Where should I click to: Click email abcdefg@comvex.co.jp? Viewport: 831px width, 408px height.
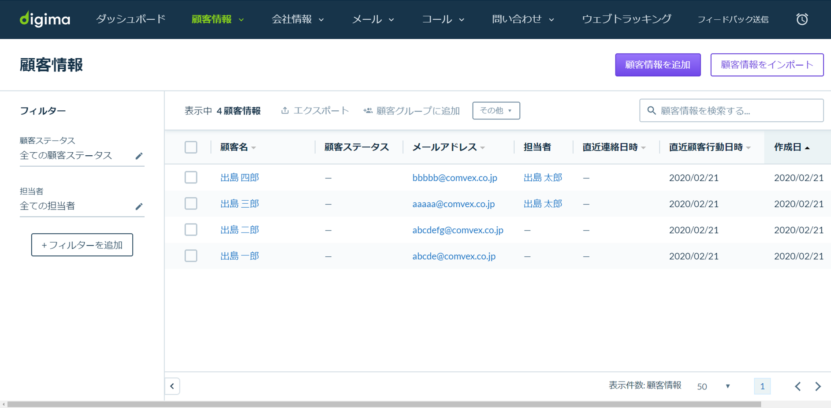pyautogui.click(x=458, y=229)
